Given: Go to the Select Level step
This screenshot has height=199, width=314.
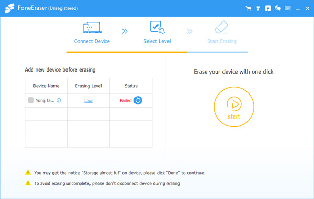Looking at the screenshot, I should pos(157,32).
